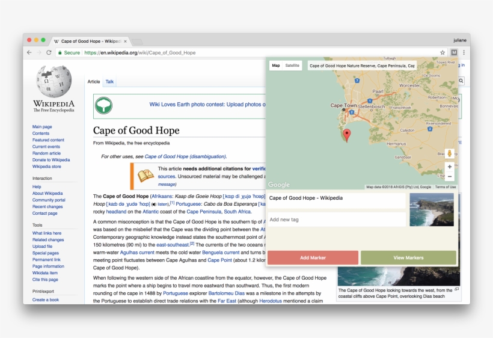The width and height of the screenshot is (493, 338).
Task: Click the Wikipedia globe logo
Action: pos(54,81)
